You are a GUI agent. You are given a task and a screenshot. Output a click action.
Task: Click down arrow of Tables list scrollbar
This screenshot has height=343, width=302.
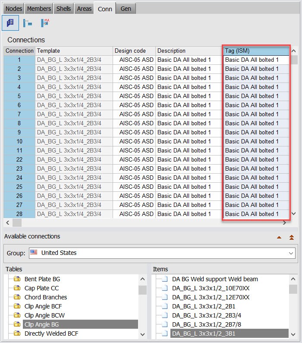pos(142,334)
